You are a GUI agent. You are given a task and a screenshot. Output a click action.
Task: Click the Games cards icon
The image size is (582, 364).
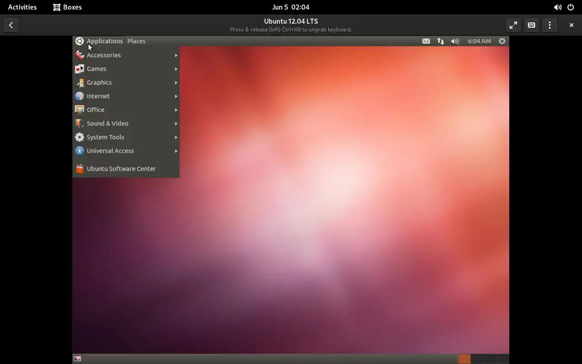coord(80,69)
